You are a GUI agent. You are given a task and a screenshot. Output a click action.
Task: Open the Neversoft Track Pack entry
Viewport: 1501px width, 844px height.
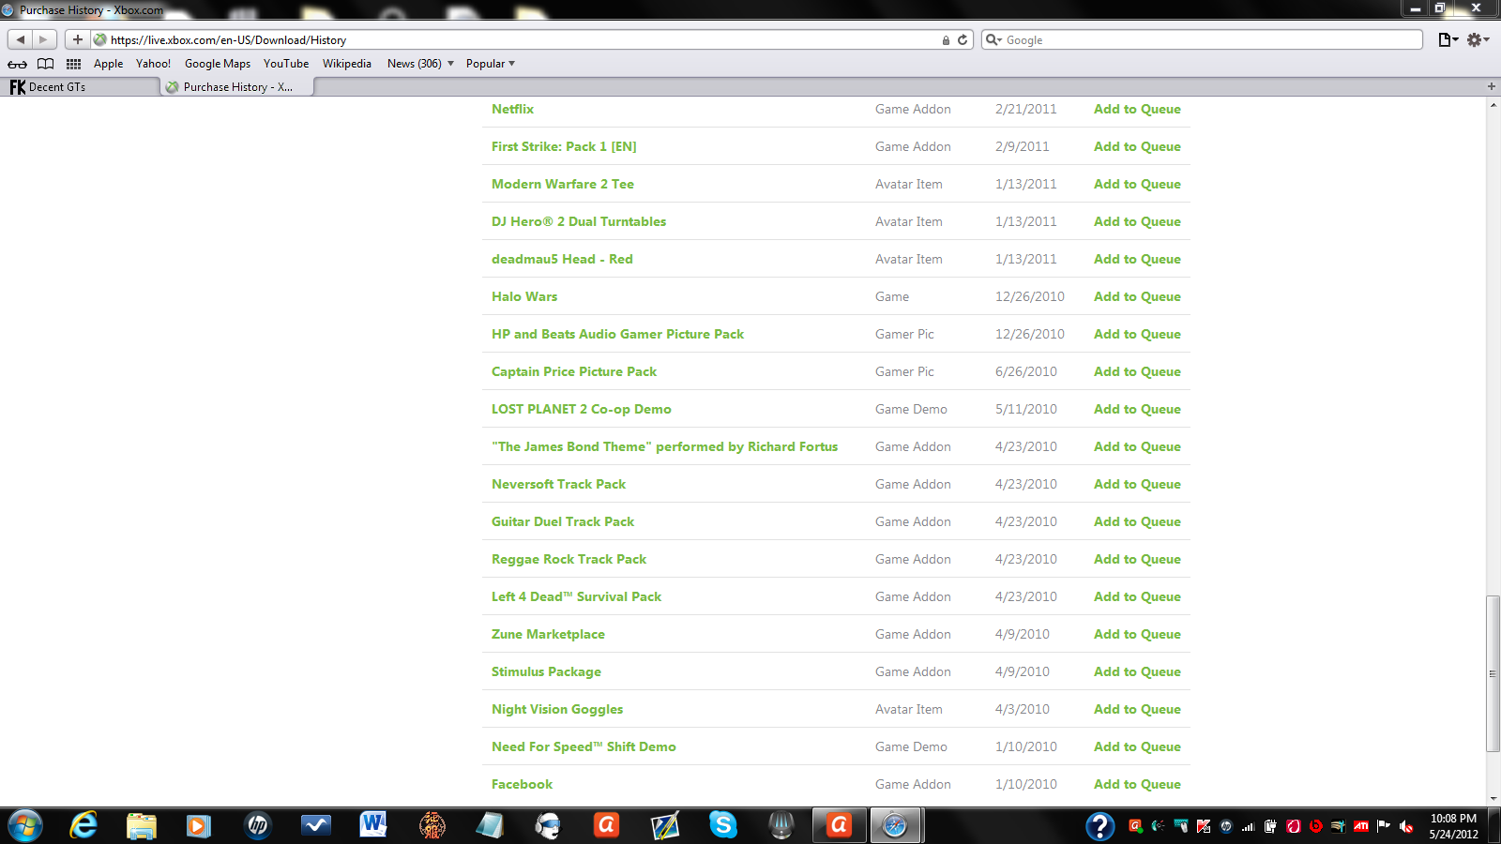(558, 484)
